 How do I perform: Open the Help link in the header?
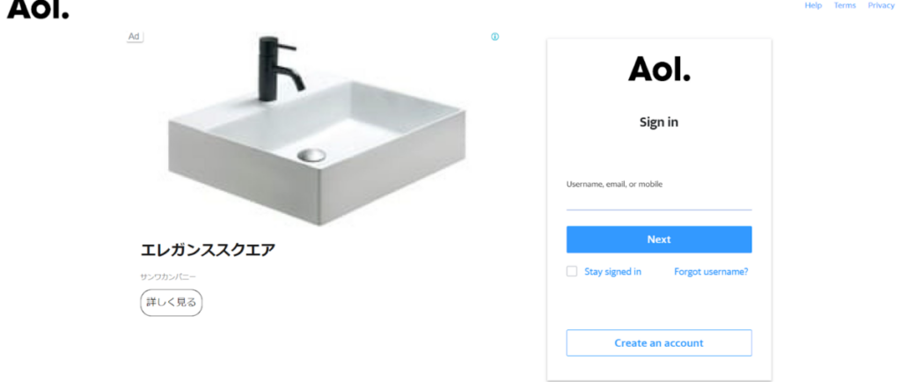pos(813,5)
